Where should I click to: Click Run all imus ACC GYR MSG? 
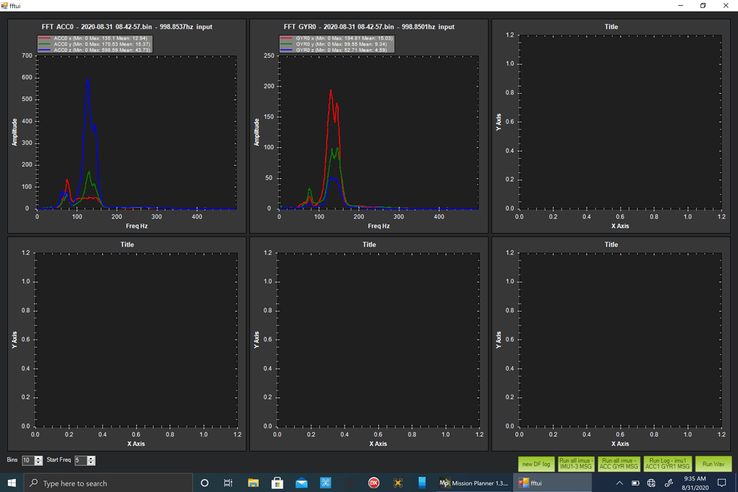click(619, 464)
